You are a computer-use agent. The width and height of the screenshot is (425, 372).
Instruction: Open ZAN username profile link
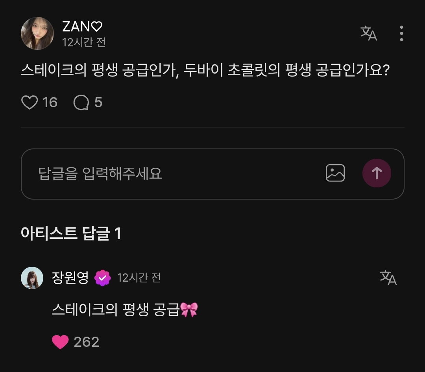point(82,26)
